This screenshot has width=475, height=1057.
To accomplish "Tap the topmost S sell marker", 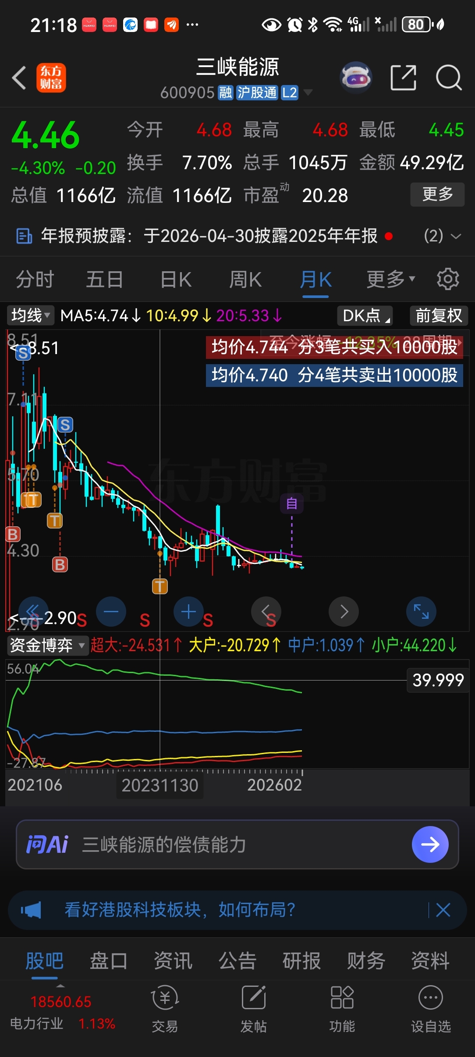I will point(23,353).
